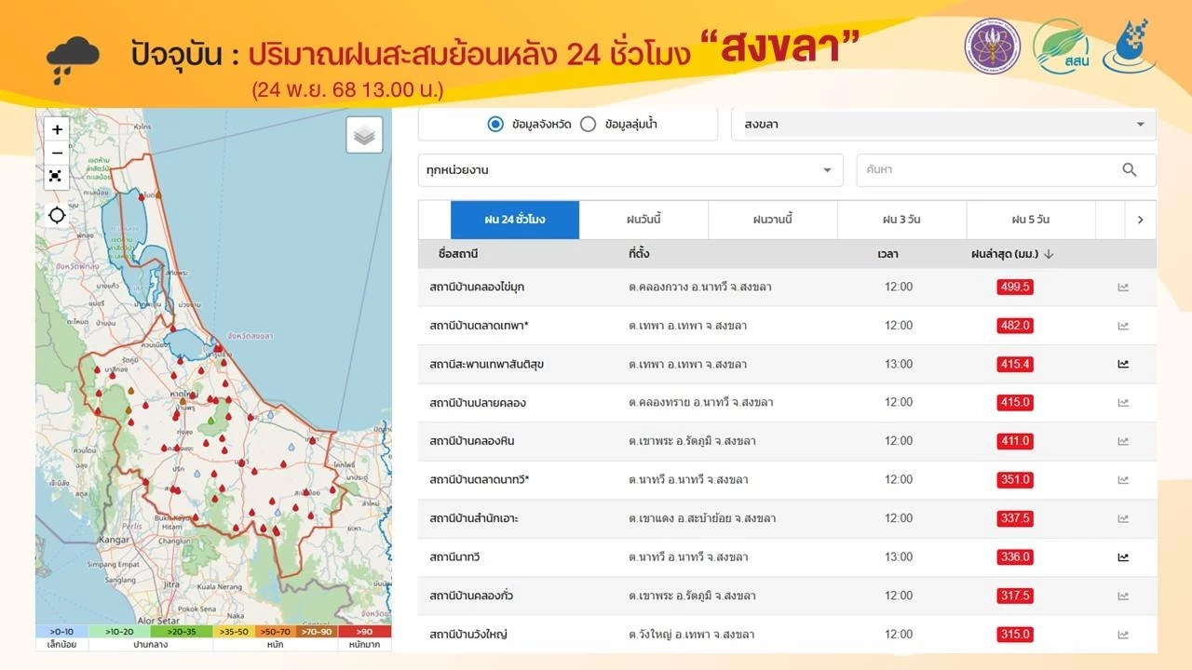The image size is (1192, 670).
Task: Click the right chevron to reveal more tabs
Action: click(x=1140, y=220)
